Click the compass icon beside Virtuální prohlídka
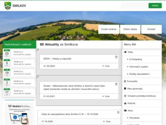The image size is (166, 125). coord(125,96)
